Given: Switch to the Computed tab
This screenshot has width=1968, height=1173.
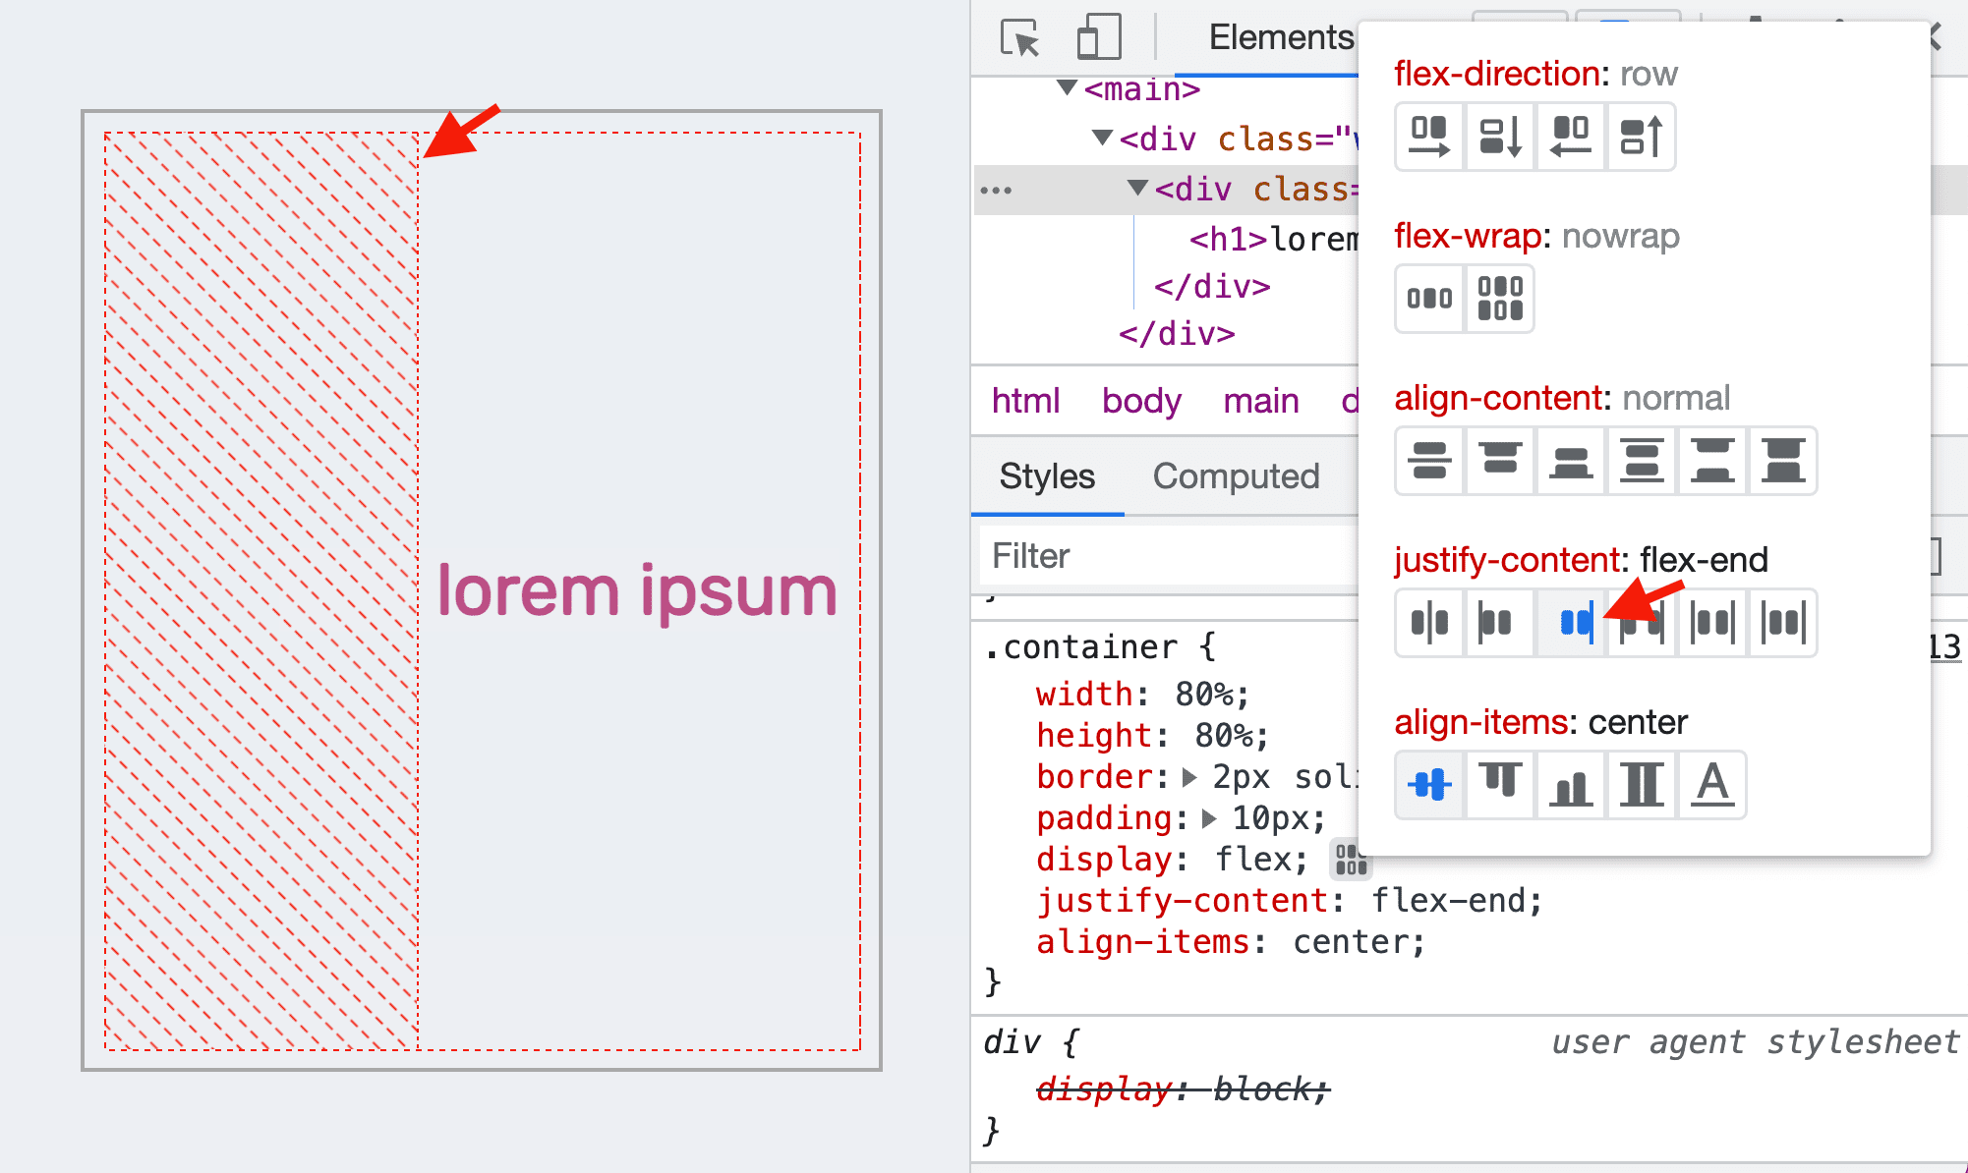Looking at the screenshot, I should 1236,475.
